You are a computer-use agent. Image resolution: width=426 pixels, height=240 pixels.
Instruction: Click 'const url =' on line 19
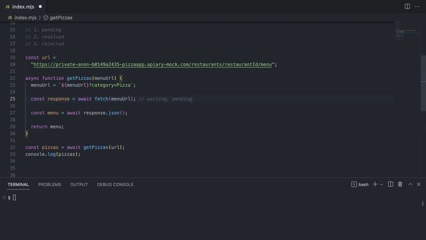click(x=41, y=57)
